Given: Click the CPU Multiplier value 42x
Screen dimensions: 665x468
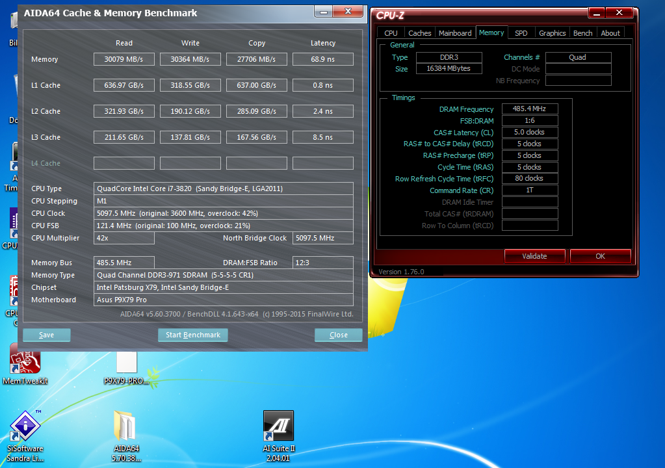Looking at the screenshot, I should 124,239.
